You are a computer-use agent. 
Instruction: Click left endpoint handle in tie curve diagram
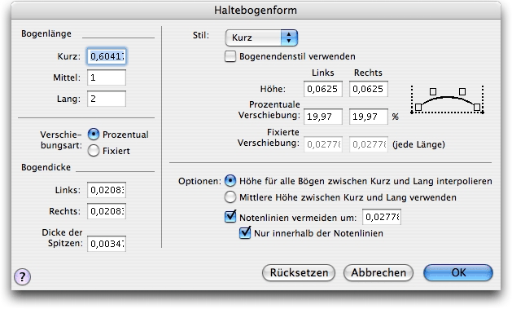coord(418,108)
